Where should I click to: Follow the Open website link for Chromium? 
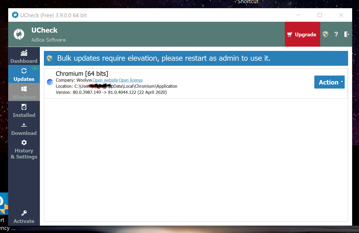point(105,80)
